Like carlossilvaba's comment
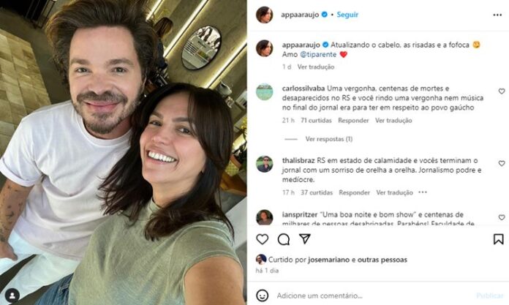 click(x=502, y=91)
